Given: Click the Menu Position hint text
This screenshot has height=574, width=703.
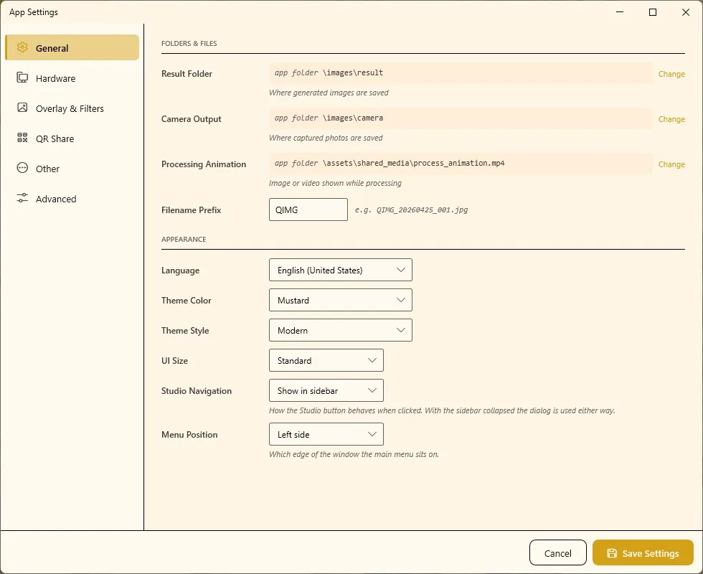Looking at the screenshot, I should 354,454.
